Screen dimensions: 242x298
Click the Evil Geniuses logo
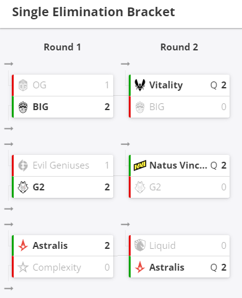point(23,165)
